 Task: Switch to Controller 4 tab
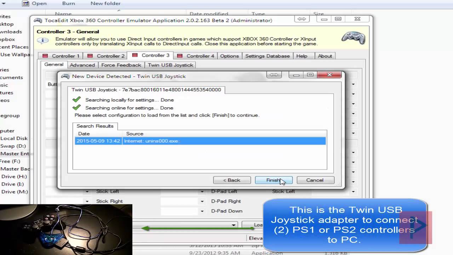click(x=195, y=56)
